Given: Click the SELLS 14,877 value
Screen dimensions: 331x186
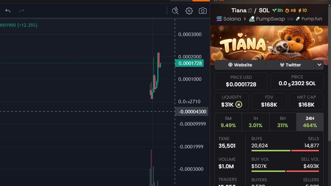Looking at the screenshot, I should (x=311, y=146).
